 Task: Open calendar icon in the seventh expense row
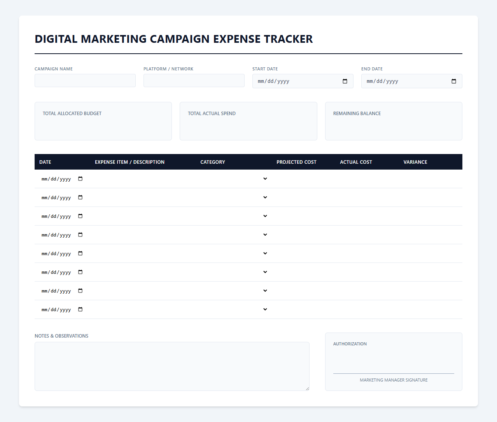pos(80,291)
